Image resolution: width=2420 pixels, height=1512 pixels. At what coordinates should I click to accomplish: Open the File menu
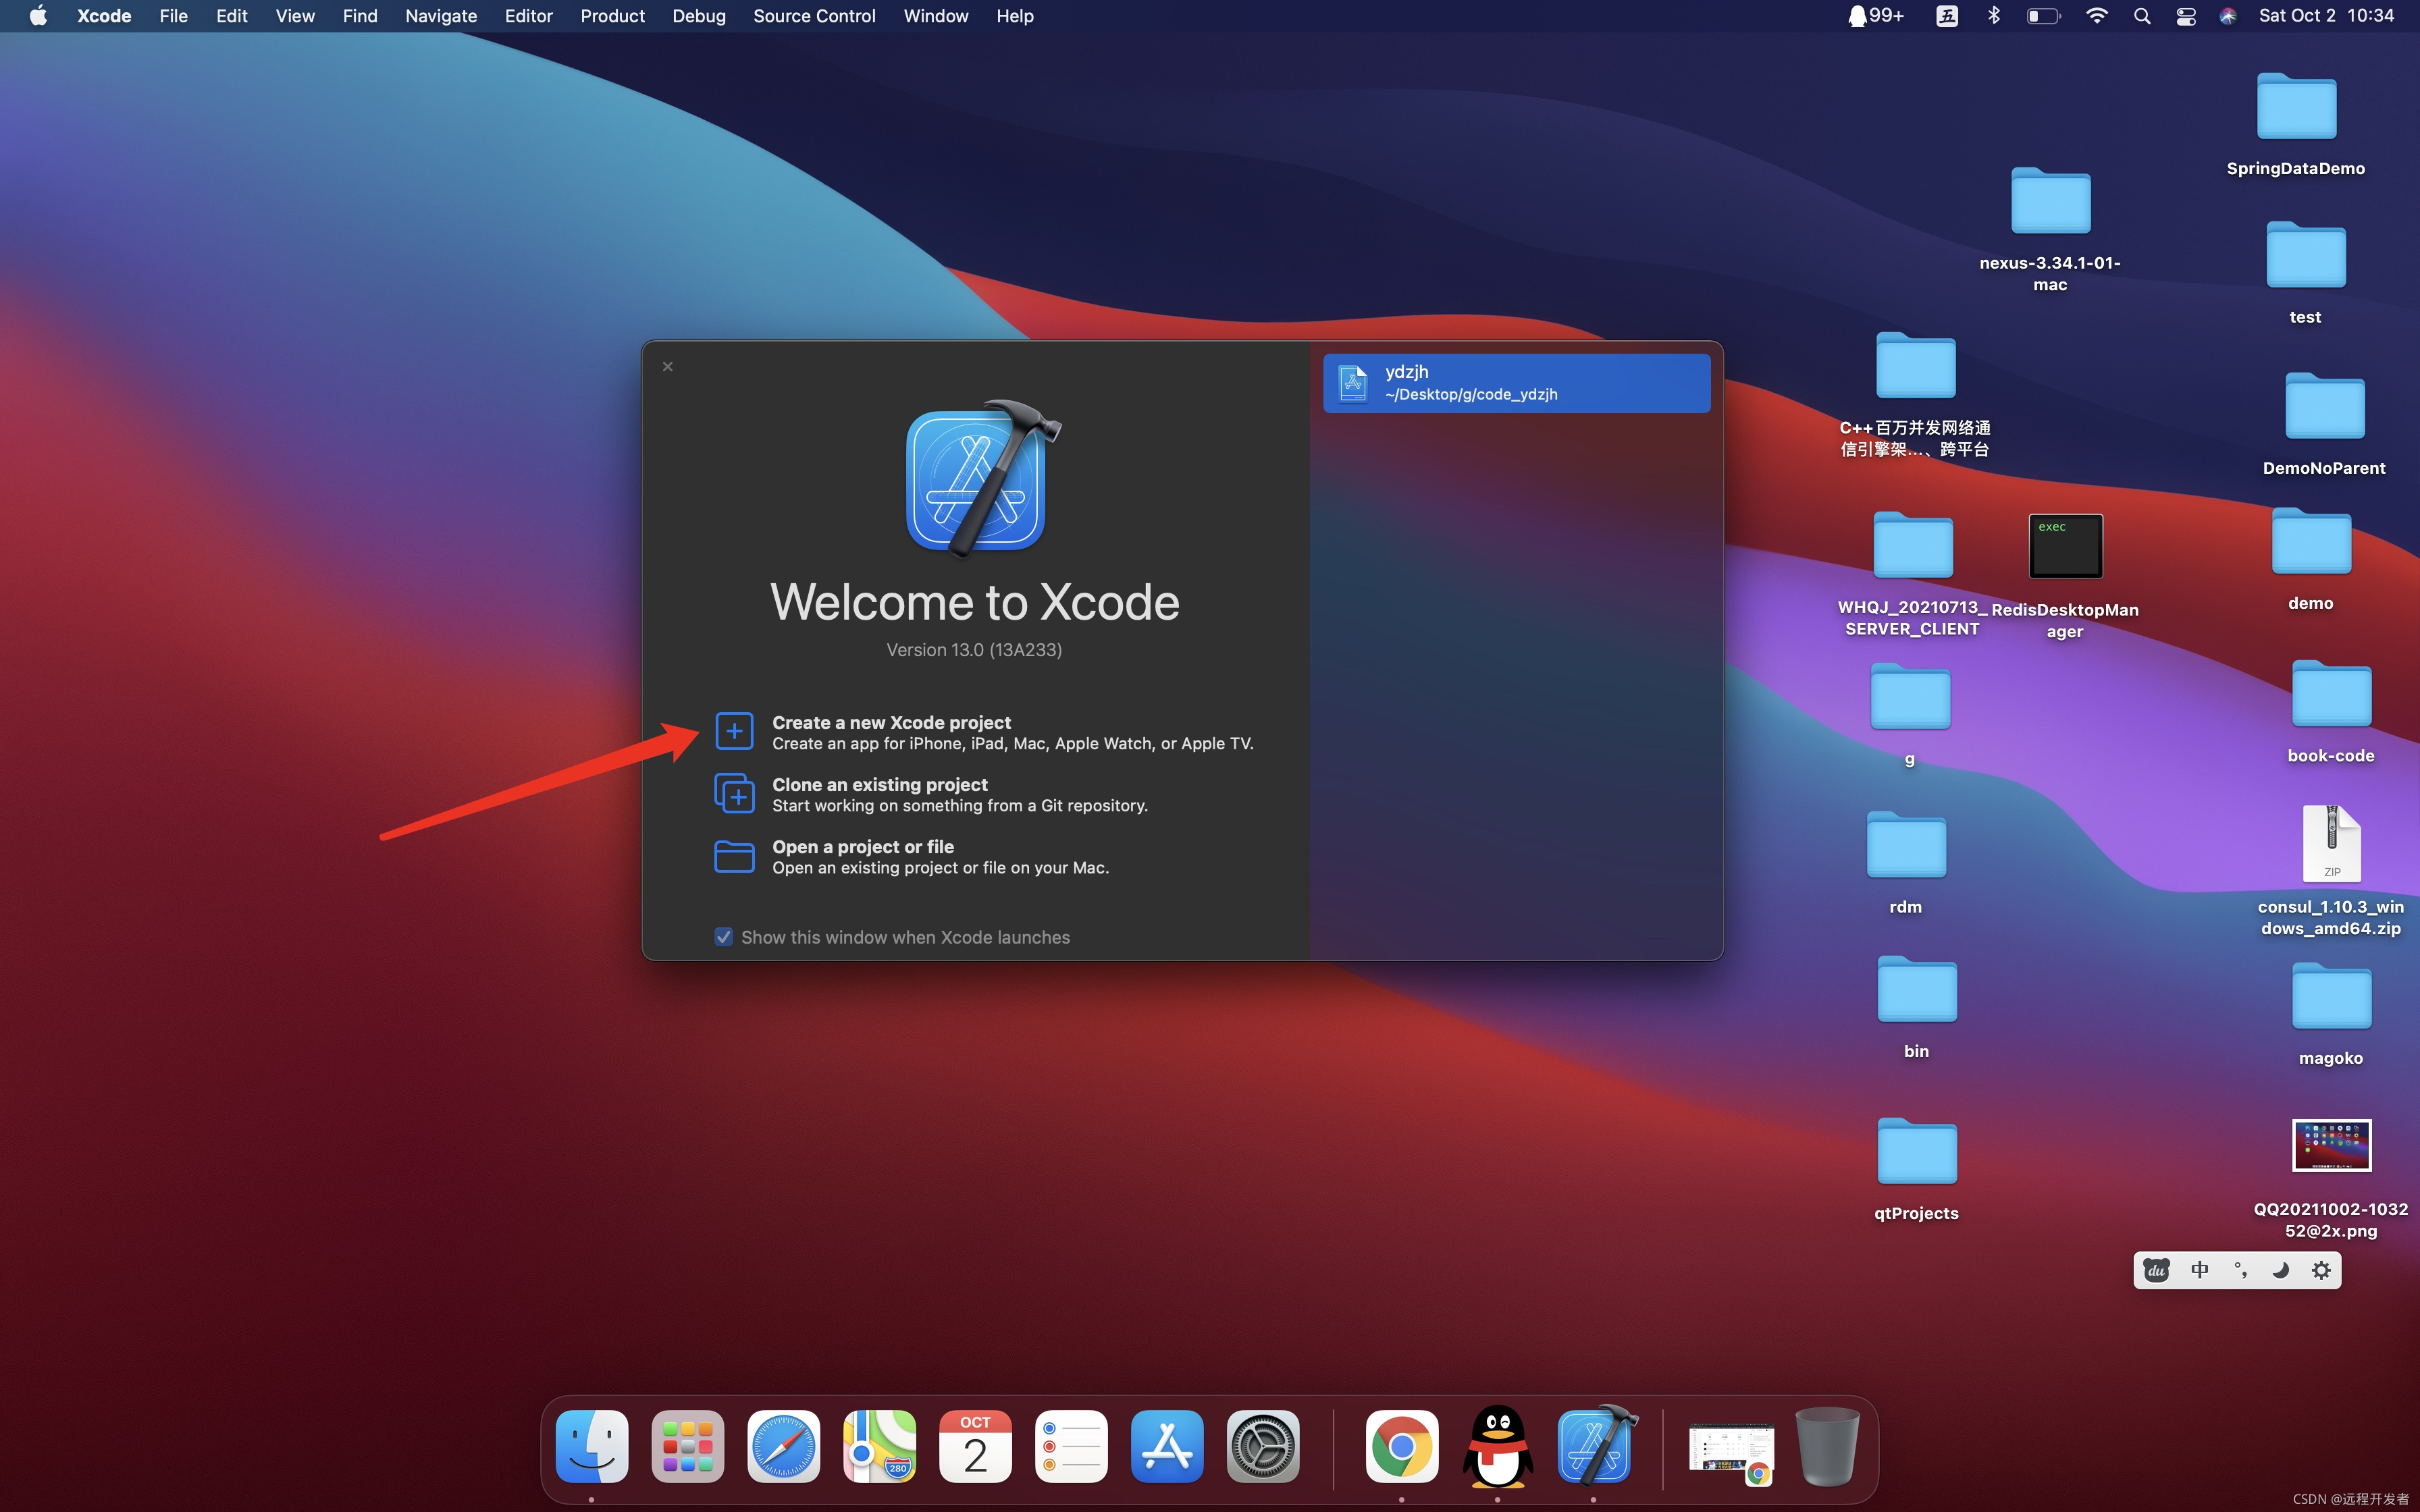pos(174,16)
